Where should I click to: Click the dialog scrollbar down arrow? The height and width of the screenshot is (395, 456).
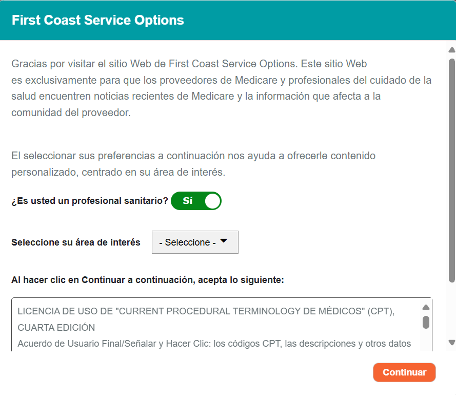click(451, 343)
